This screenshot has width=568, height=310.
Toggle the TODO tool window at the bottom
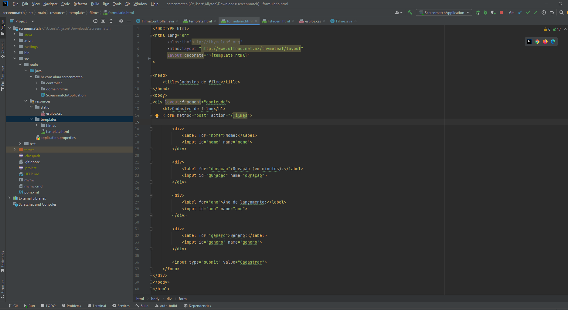[48, 306]
